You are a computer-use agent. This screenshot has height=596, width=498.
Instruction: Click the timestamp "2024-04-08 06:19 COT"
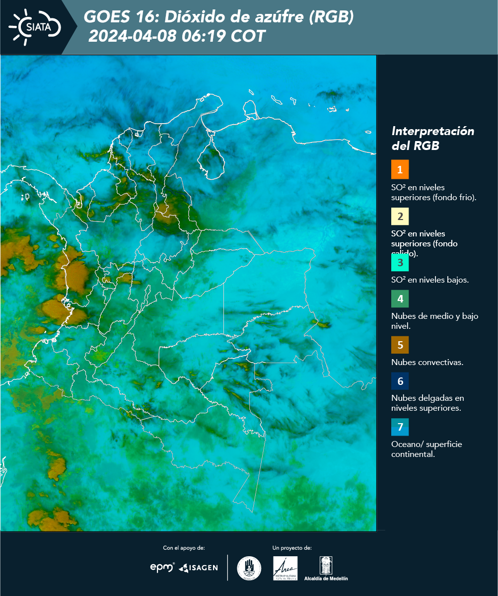pyautogui.click(x=177, y=36)
